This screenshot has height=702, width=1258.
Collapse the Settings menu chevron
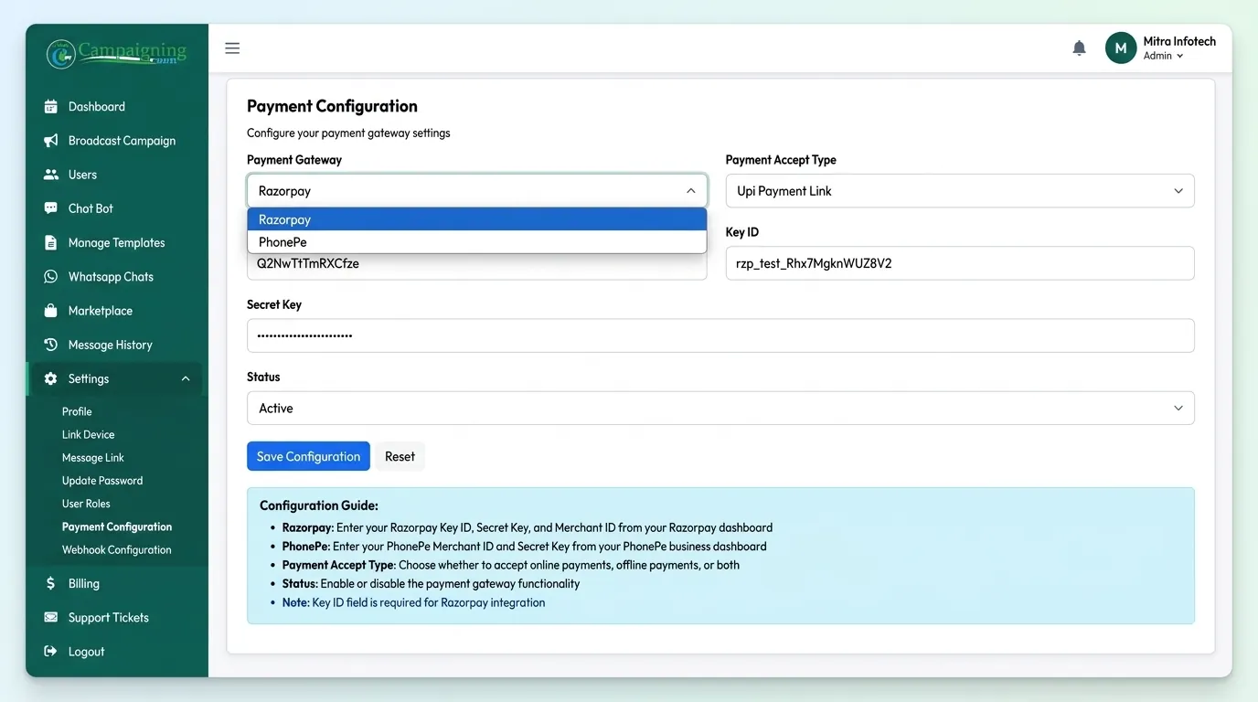pos(186,378)
